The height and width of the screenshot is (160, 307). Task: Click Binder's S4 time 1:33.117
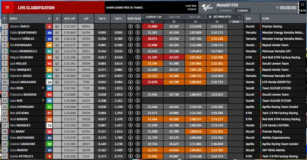tap(217, 119)
